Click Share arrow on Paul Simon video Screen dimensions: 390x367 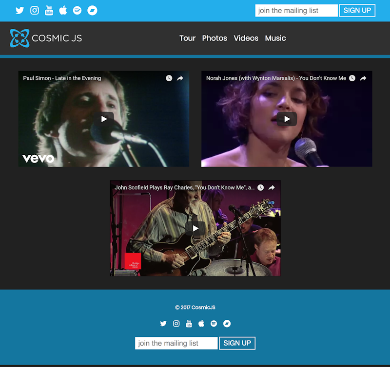[x=180, y=78]
